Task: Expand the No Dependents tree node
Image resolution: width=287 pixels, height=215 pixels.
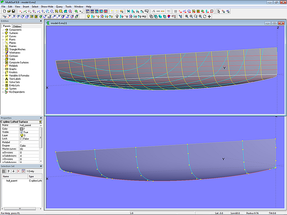Action: pyautogui.click(x=3, y=92)
